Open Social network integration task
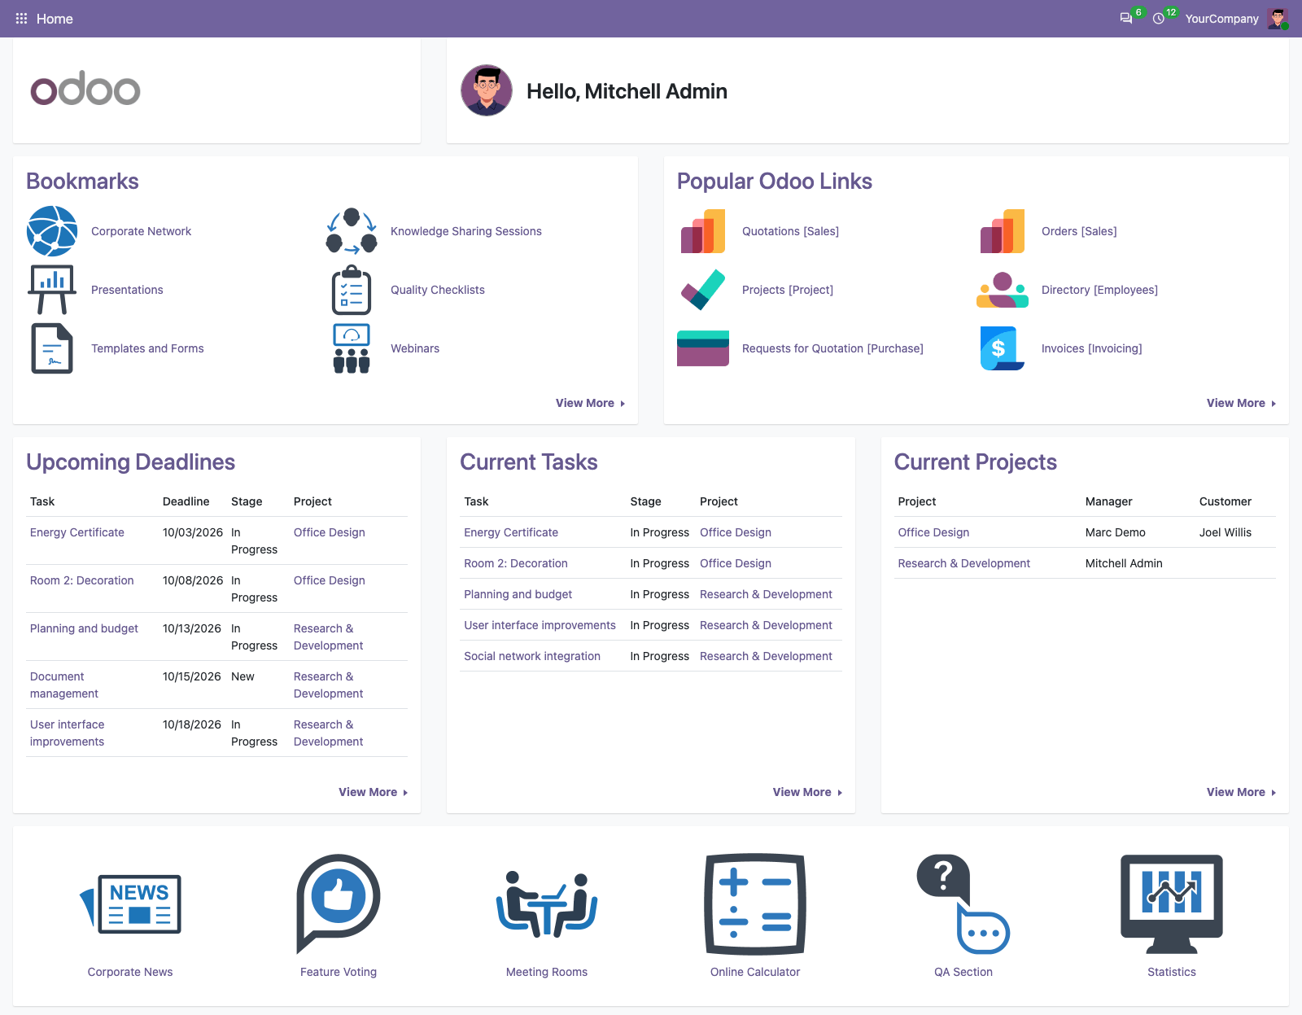This screenshot has width=1302, height=1015. coord(532,656)
